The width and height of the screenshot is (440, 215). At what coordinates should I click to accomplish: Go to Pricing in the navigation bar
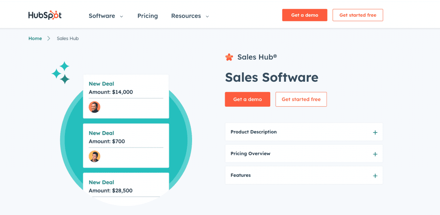coord(147,16)
